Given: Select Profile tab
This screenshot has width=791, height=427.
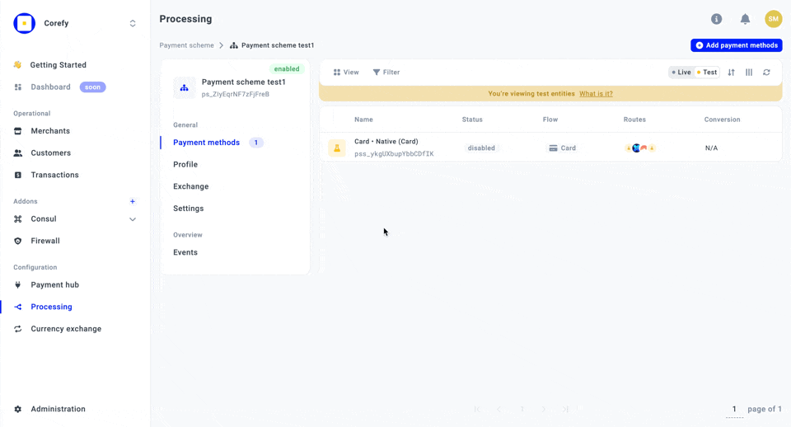Looking at the screenshot, I should 185,165.
